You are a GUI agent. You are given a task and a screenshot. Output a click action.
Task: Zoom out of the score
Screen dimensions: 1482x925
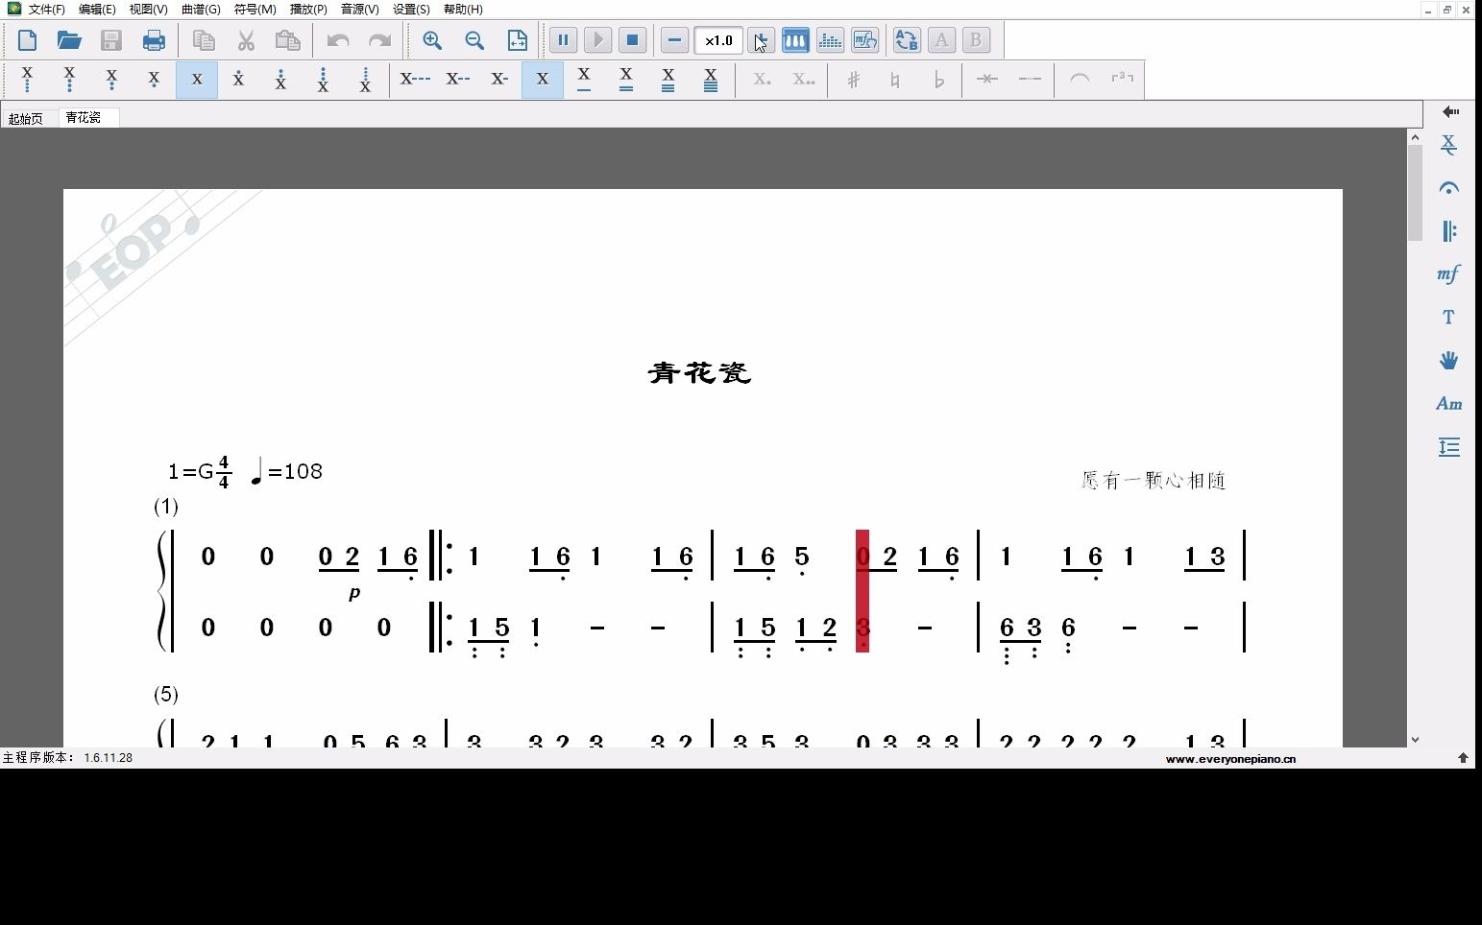point(474,40)
